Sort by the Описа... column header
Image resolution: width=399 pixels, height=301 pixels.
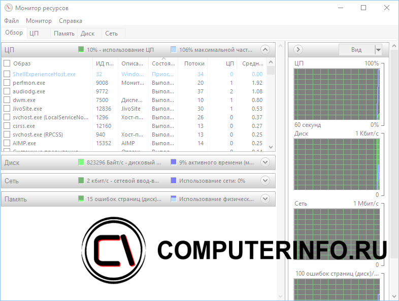132,63
